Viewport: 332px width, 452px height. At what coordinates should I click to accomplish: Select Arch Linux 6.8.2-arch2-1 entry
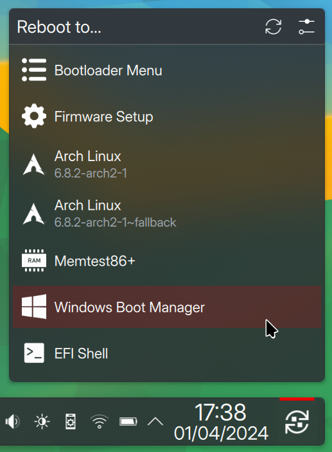[167, 164]
